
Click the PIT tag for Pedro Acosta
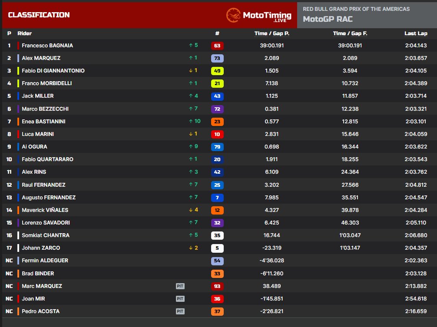tap(180, 311)
